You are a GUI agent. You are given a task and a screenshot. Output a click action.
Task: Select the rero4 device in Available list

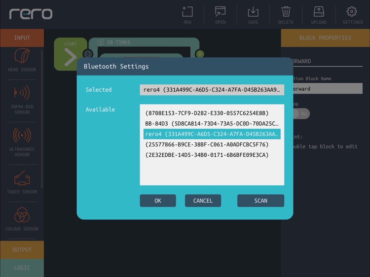tap(212, 134)
